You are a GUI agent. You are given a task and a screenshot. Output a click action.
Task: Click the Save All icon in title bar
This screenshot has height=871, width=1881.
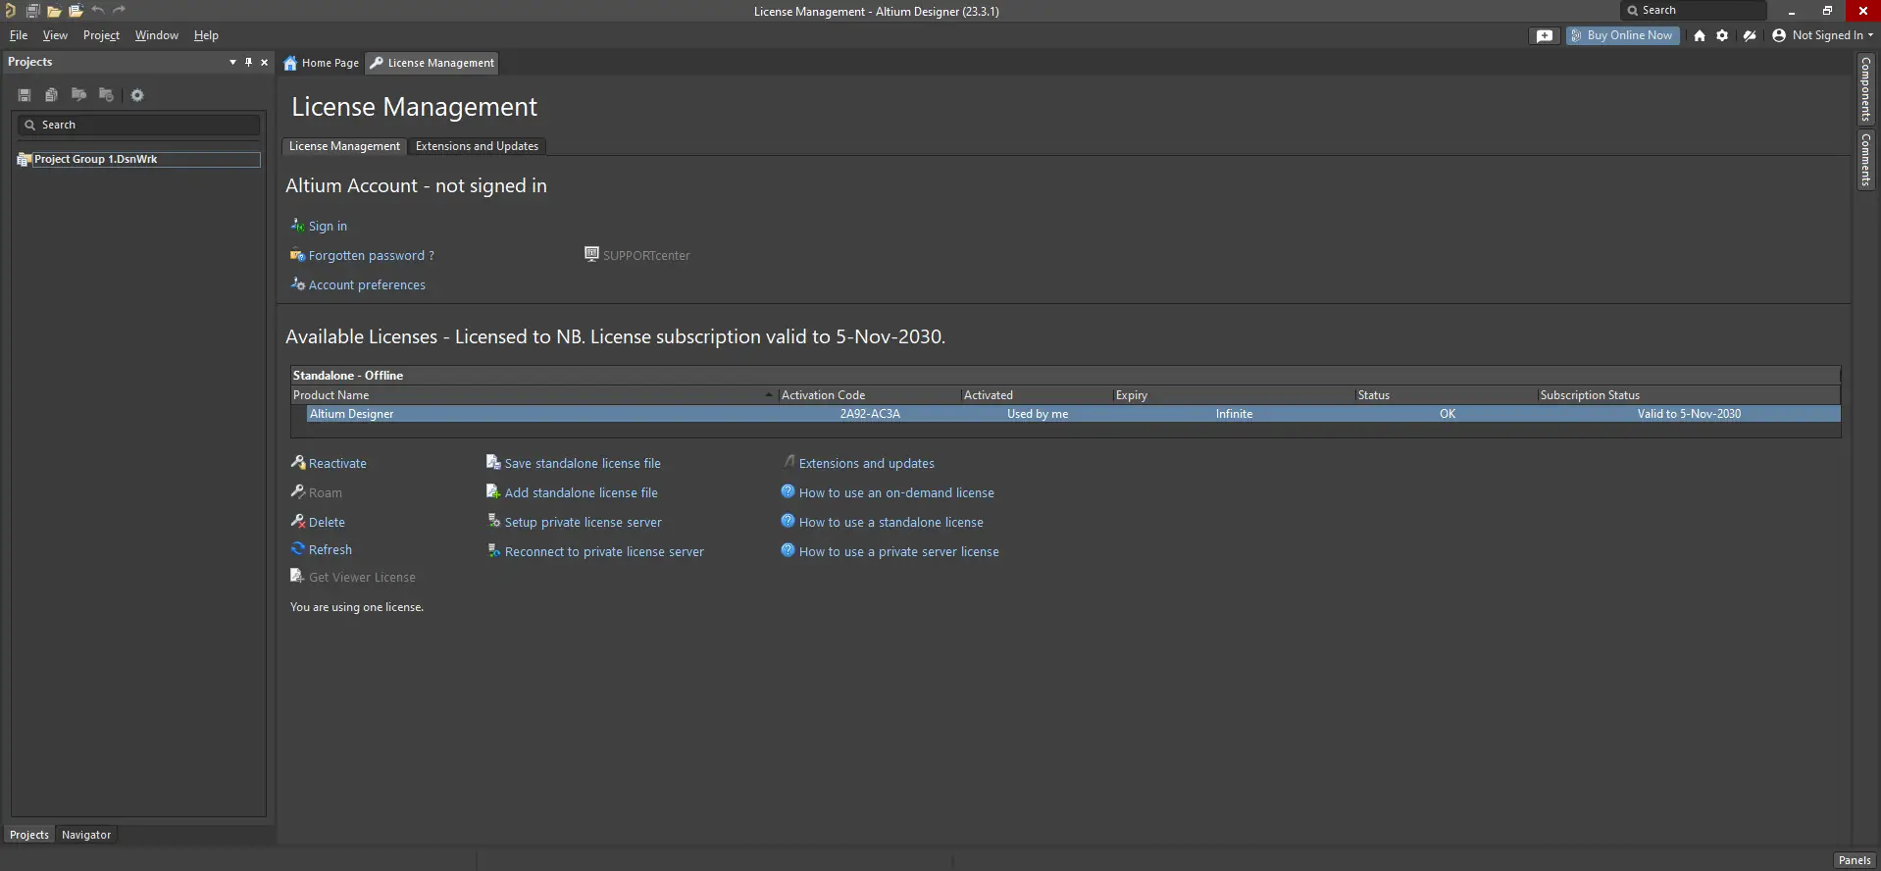[32, 11]
